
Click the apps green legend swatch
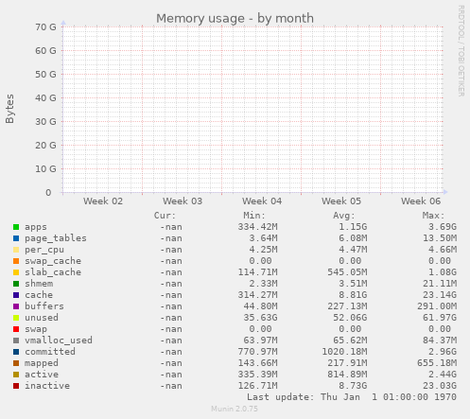[x=16, y=227]
